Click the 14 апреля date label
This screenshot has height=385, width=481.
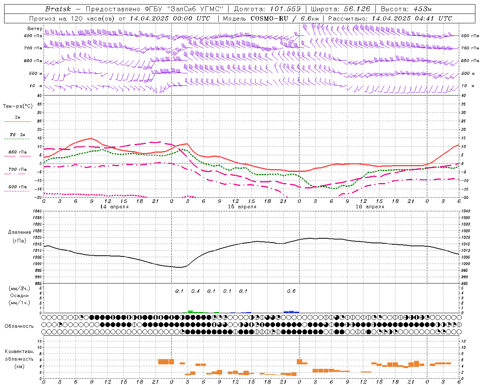114,207
